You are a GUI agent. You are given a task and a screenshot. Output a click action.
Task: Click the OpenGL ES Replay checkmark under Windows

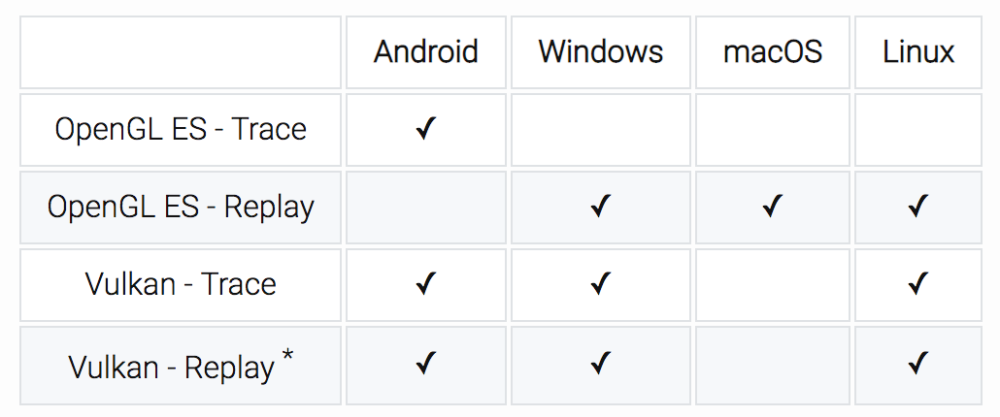coord(600,207)
